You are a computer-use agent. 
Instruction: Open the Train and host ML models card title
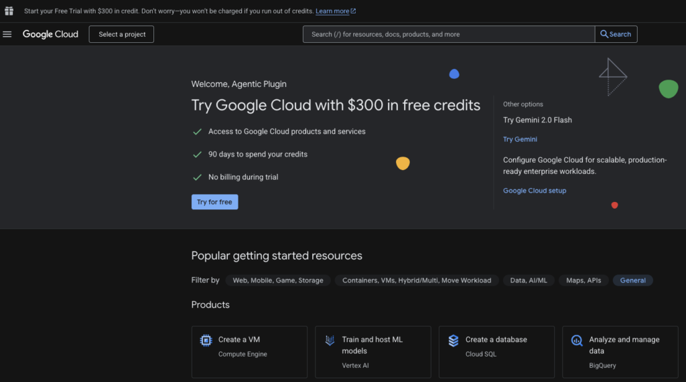click(x=372, y=345)
